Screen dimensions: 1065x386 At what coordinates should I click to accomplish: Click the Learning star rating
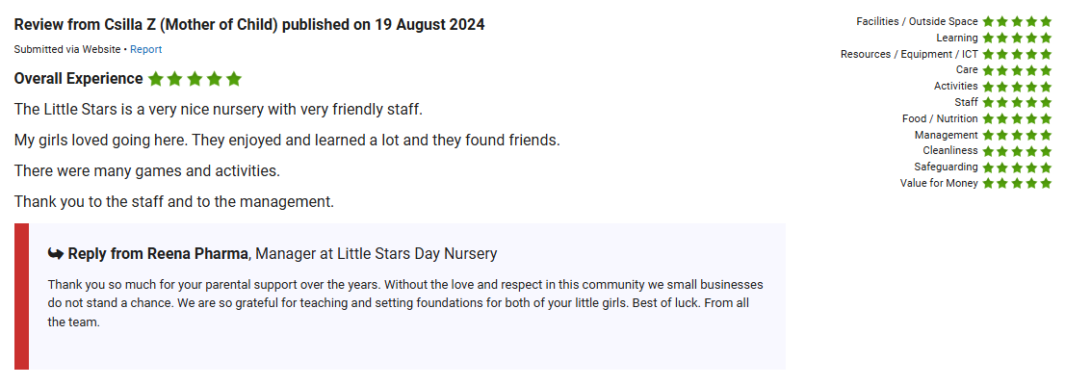coord(1017,38)
